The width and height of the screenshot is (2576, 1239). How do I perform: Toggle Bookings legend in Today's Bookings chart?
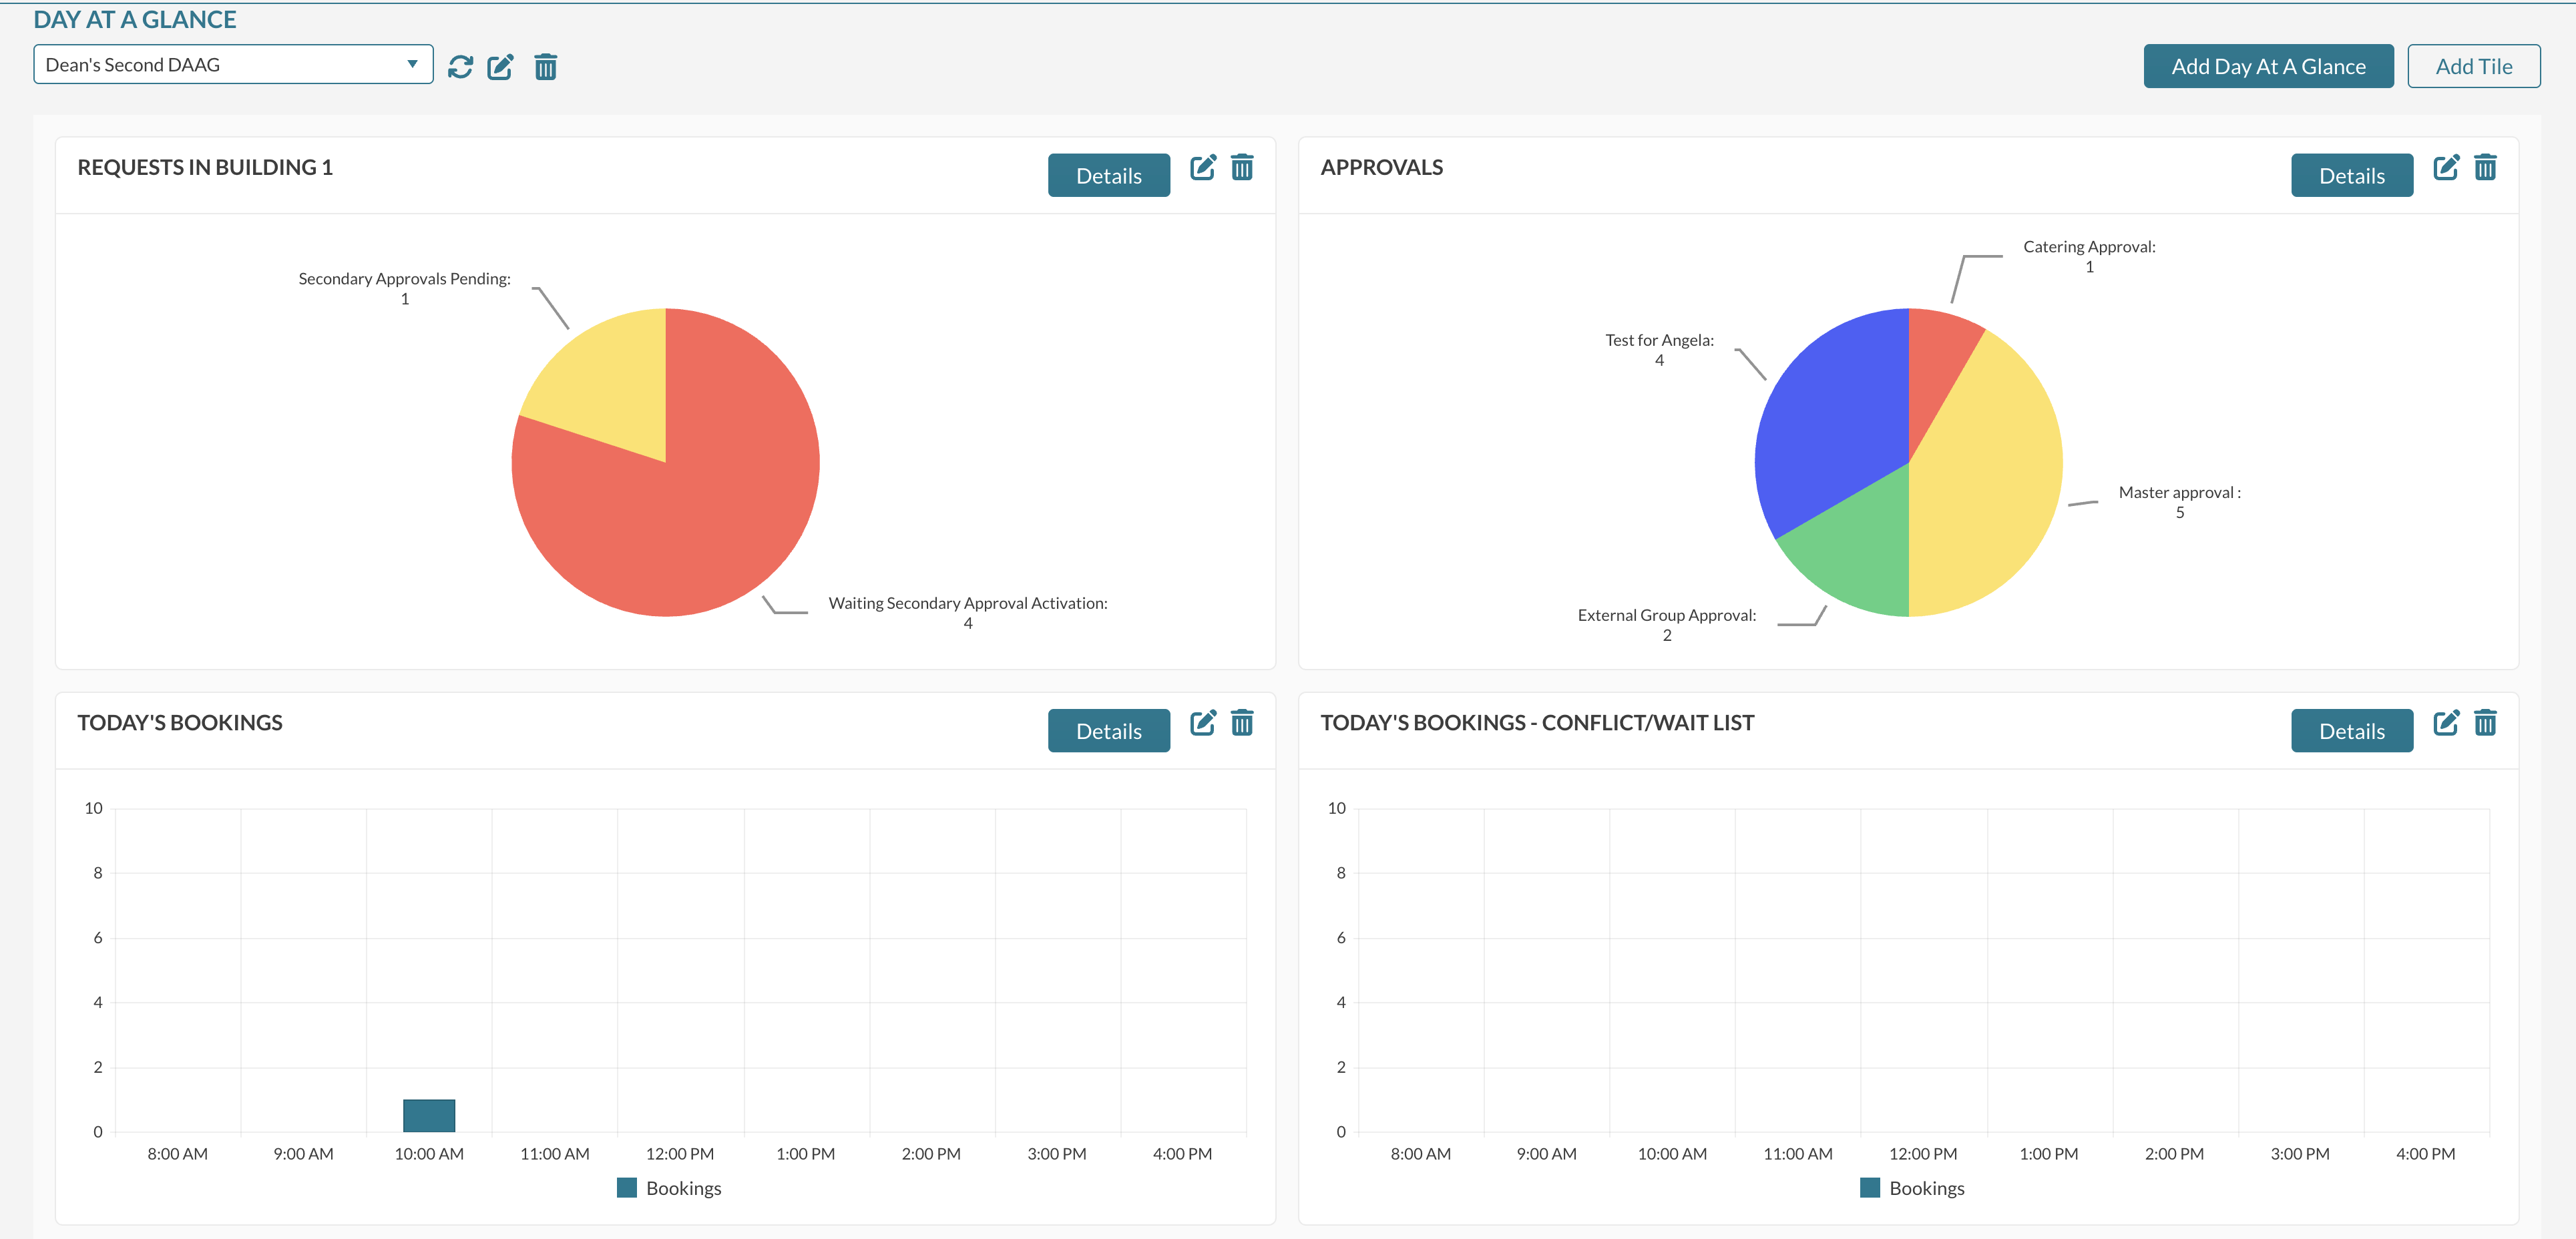669,1188
